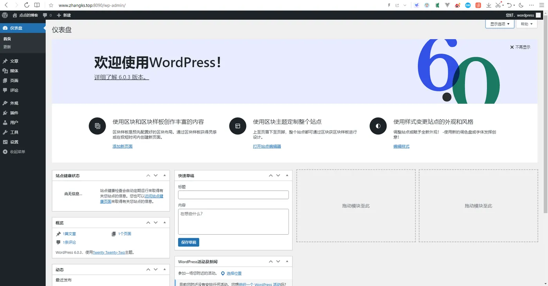Click the blue infinity extension icon
The height and width of the screenshot is (286, 548).
point(468,5)
